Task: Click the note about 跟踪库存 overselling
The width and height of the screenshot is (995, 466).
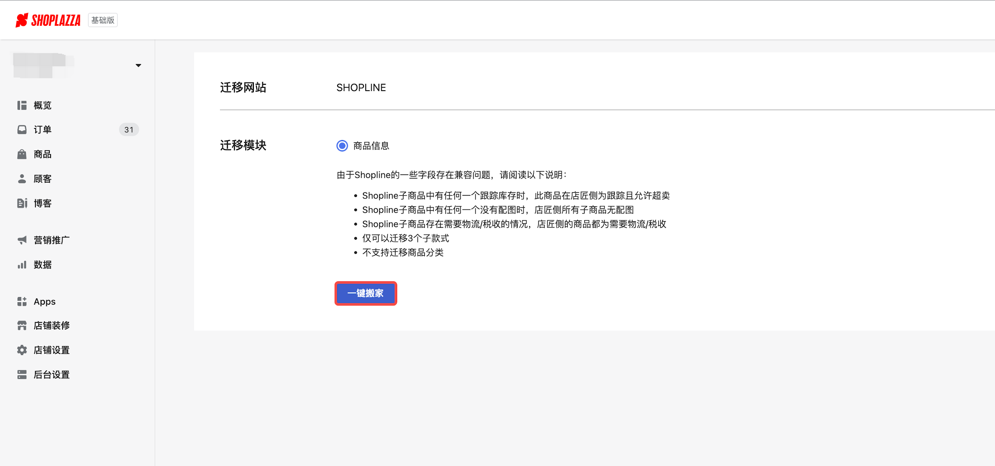Action: pos(516,196)
